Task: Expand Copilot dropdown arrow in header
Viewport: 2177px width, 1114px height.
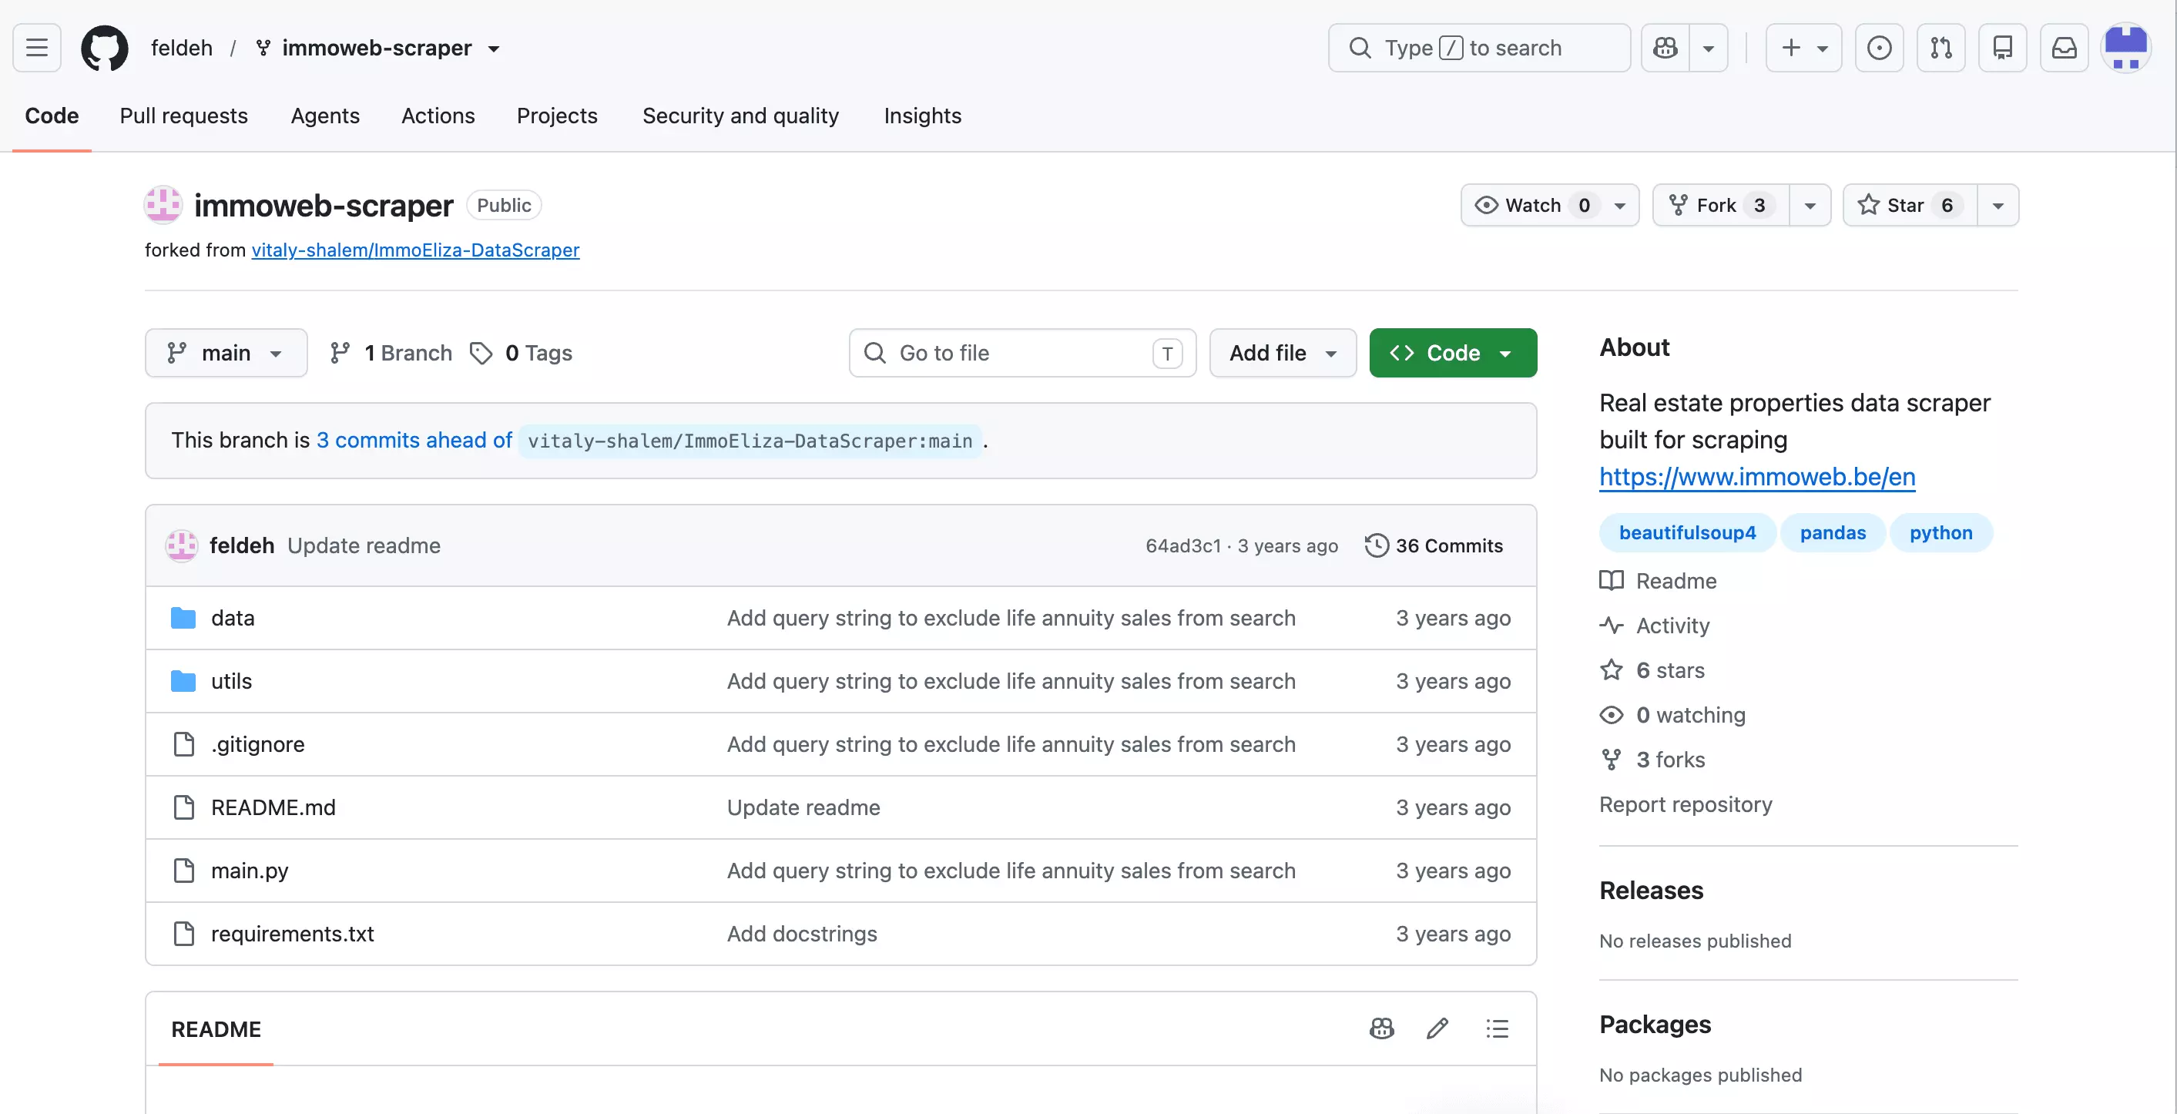Action: 1708,49
